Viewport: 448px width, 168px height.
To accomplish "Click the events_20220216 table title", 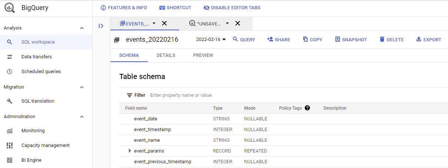I will (152, 40).
